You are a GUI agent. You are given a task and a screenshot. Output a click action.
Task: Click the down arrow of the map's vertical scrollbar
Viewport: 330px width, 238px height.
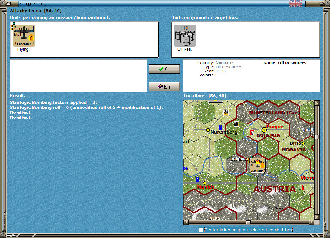(x=318, y=217)
